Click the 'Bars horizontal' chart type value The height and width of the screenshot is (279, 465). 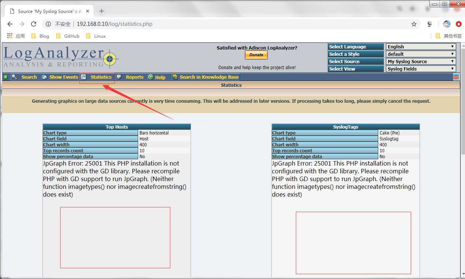point(154,133)
